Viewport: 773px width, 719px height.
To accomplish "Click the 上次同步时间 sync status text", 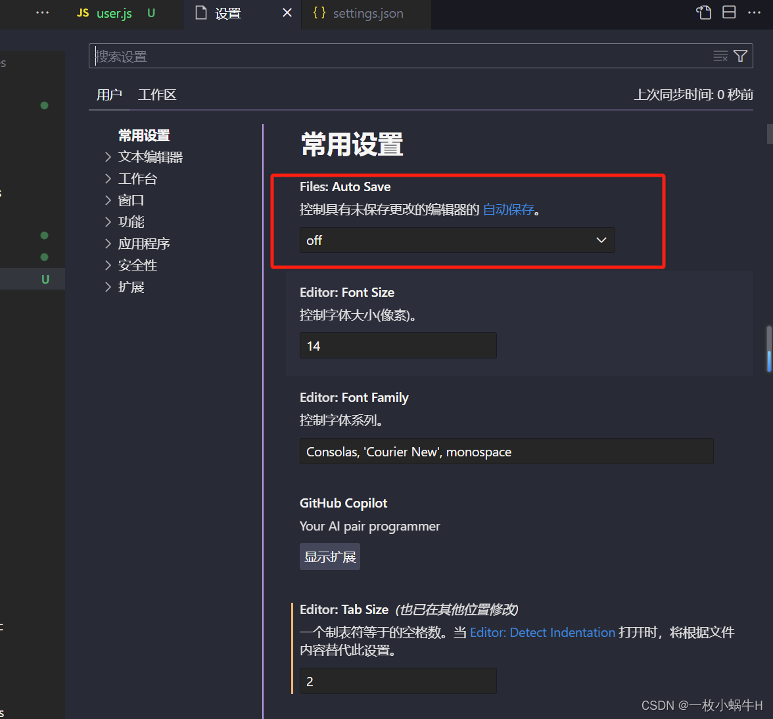I will coord(693,95).
